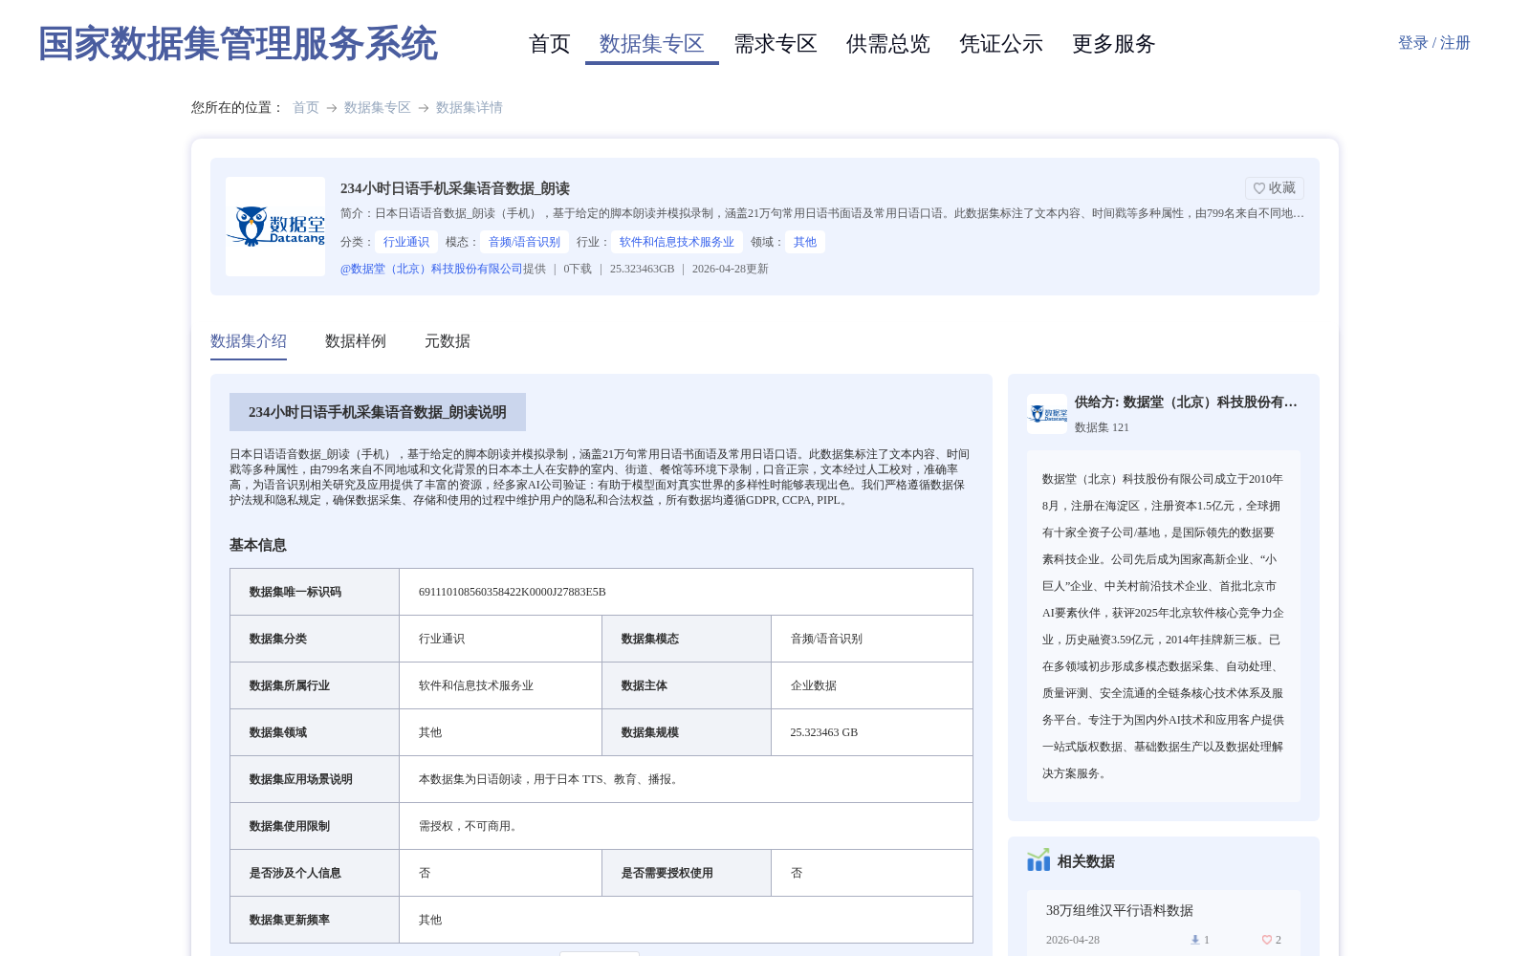Click the Datatang owl logo thumbnail in header card
1530x956 pixels.
point(275,227)
